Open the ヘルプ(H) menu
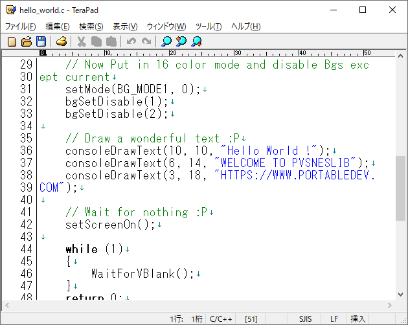 pos(246,27)
